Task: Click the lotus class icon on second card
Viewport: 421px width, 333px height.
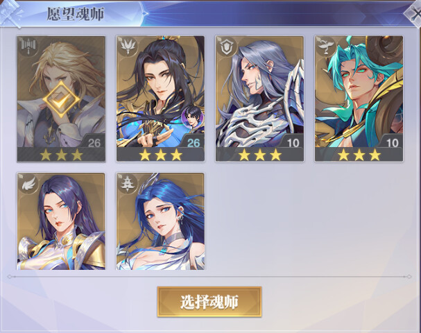Action: 128,47
